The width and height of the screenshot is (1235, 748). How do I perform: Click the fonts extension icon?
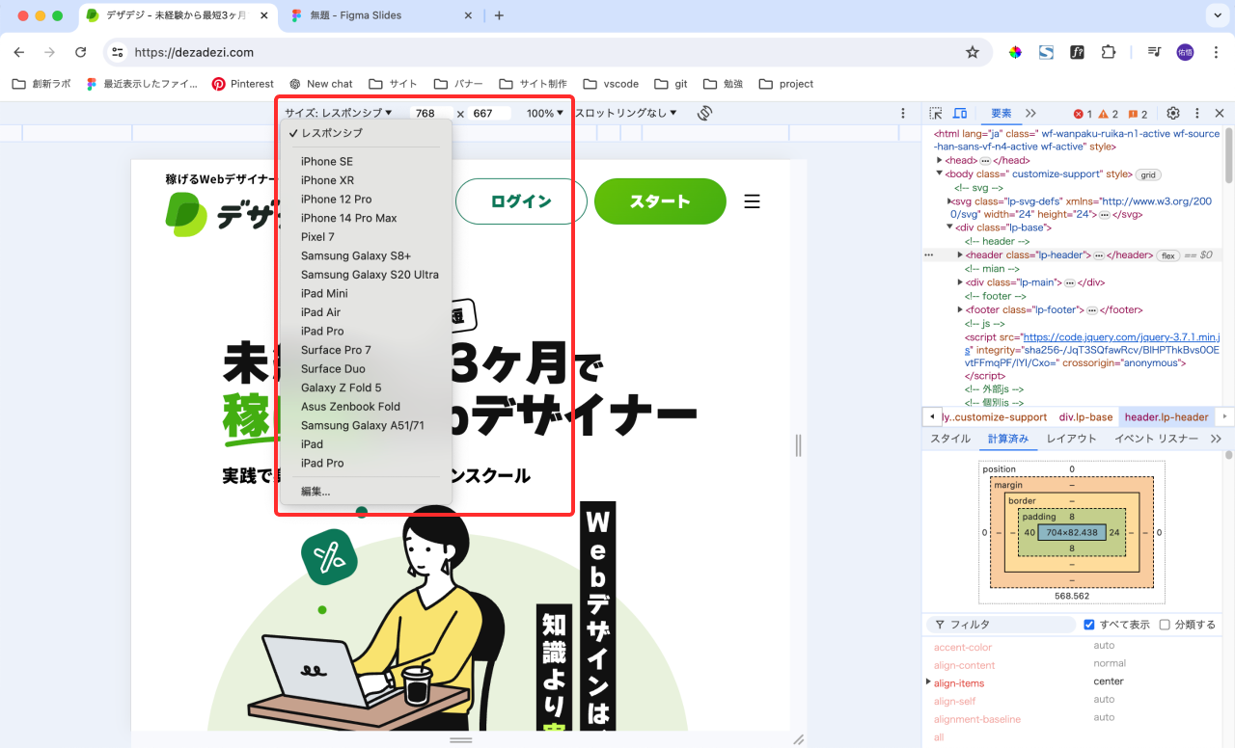coord(1077,52)
